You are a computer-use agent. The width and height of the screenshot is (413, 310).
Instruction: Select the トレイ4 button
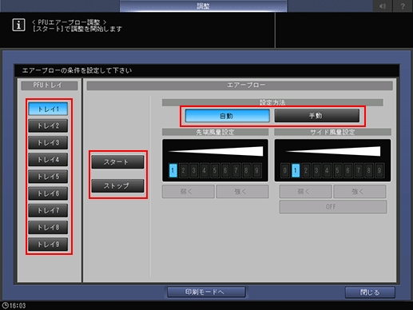[48, 160]
